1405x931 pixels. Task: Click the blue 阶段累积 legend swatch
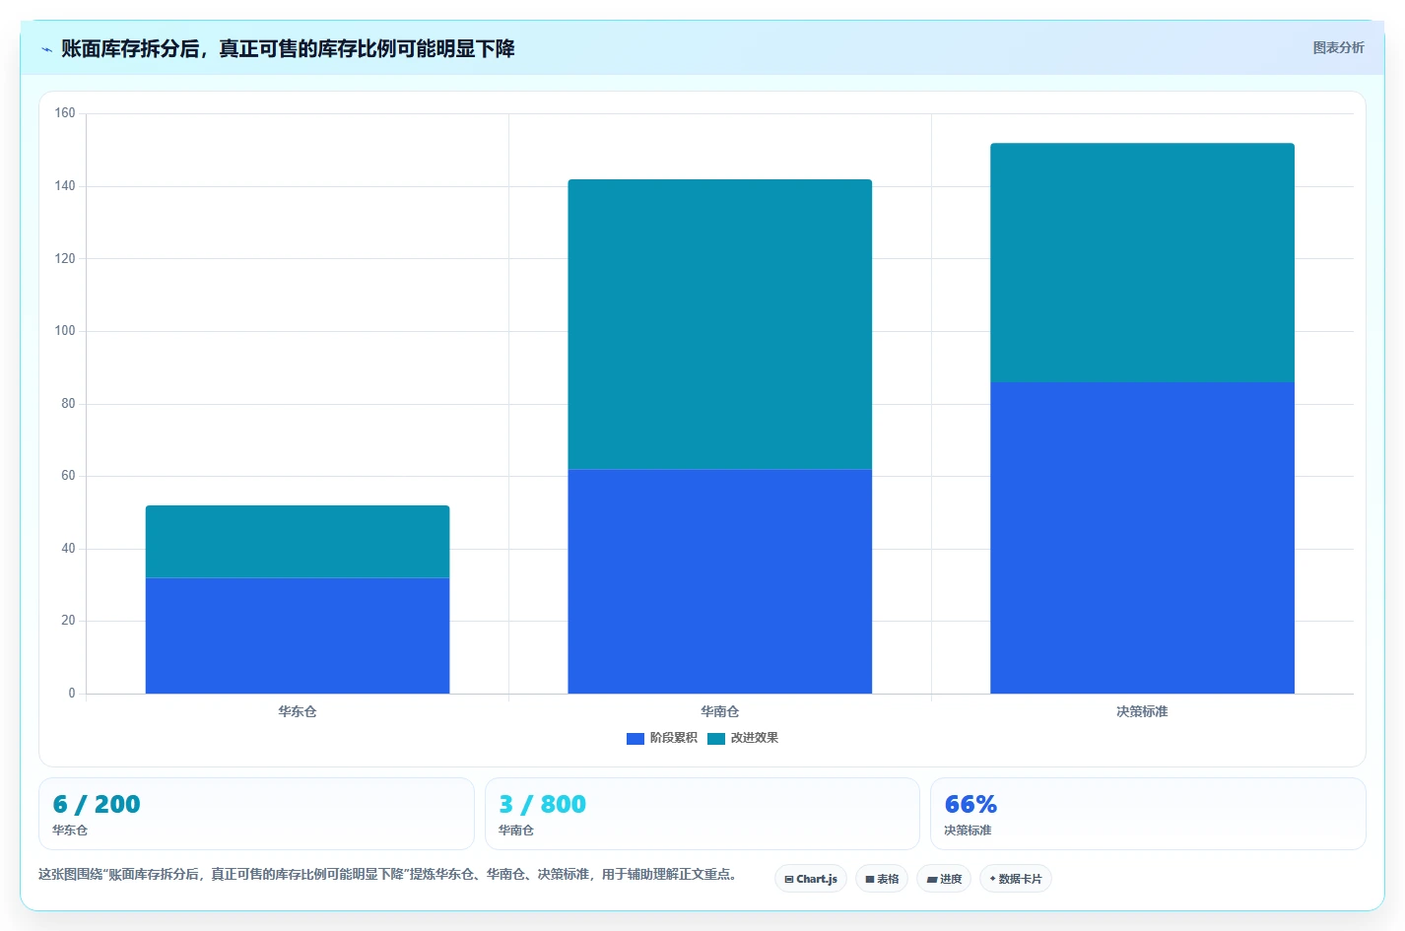pos(636,739)
